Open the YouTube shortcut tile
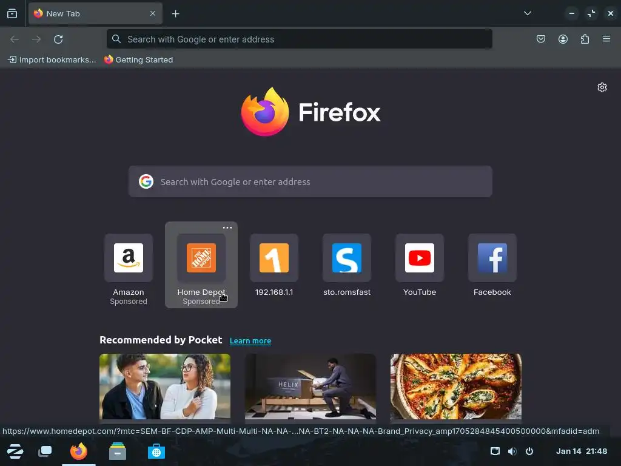The image size is (621, 466). point(420,265)
